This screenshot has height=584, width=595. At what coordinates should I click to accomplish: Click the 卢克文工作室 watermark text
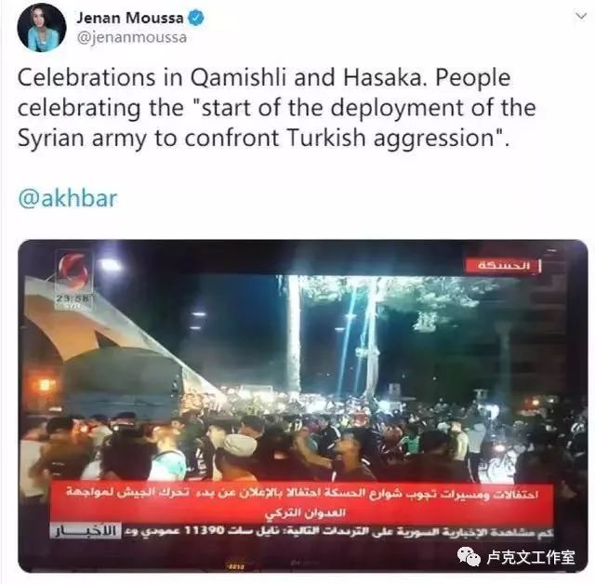click(x=531, y=557)
